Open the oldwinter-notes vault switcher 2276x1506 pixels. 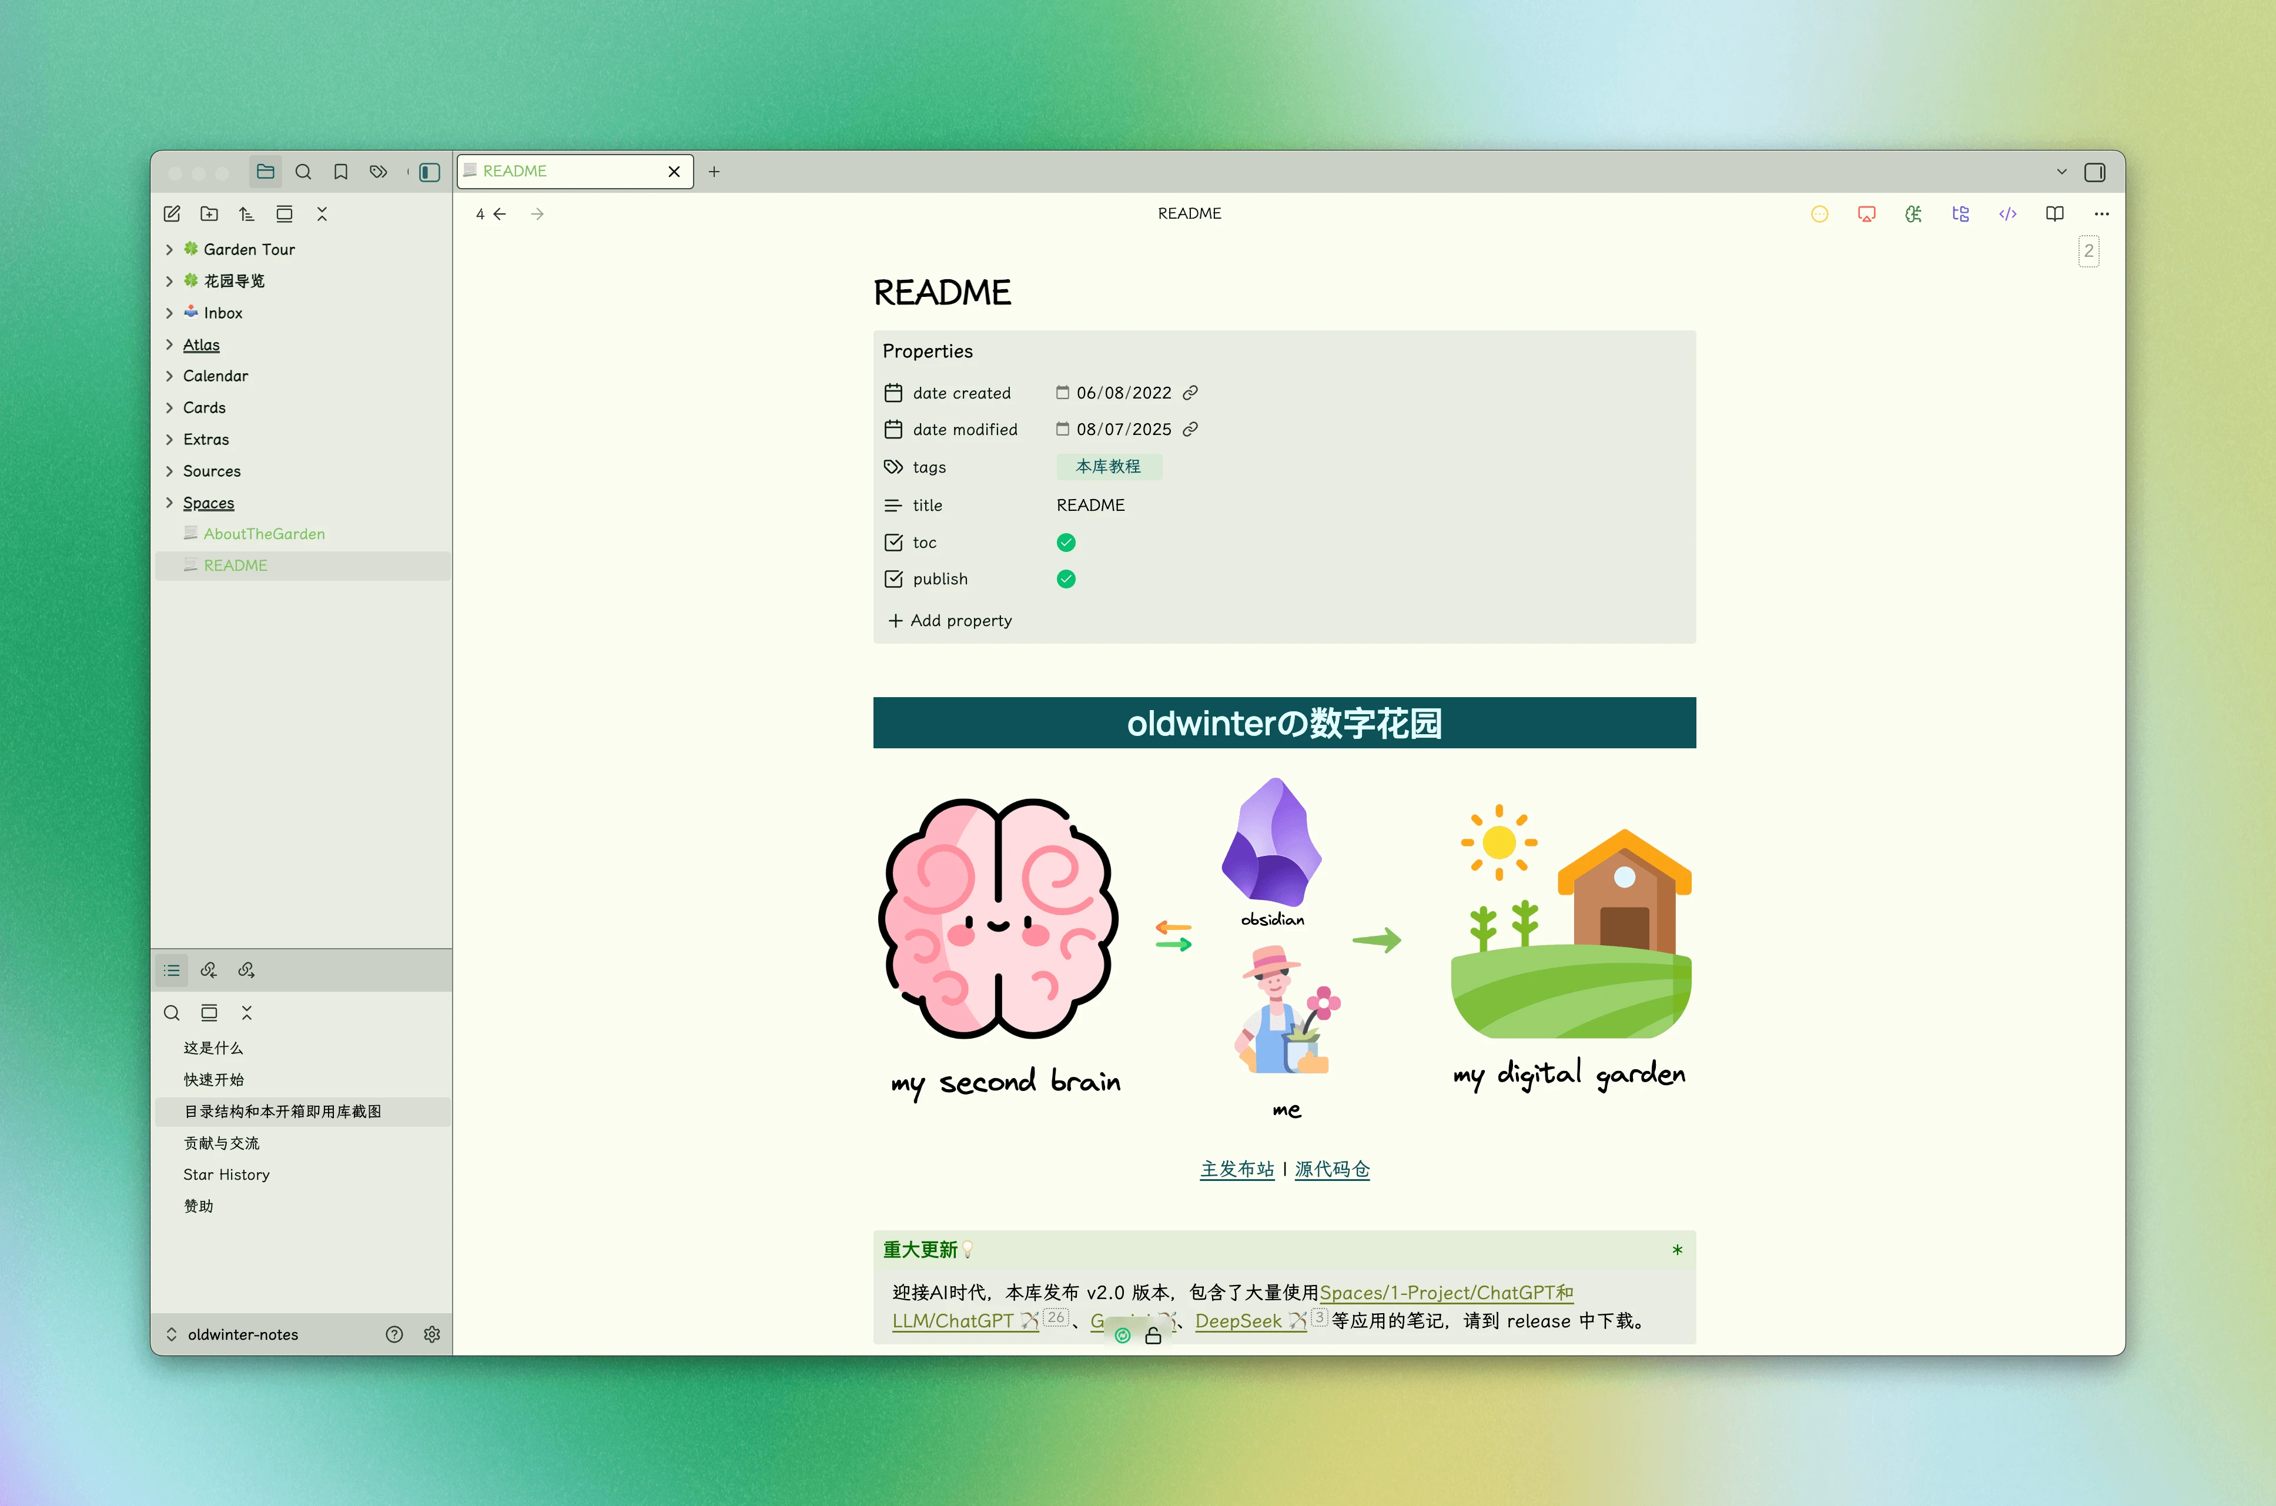click(x=233, y=1334)
